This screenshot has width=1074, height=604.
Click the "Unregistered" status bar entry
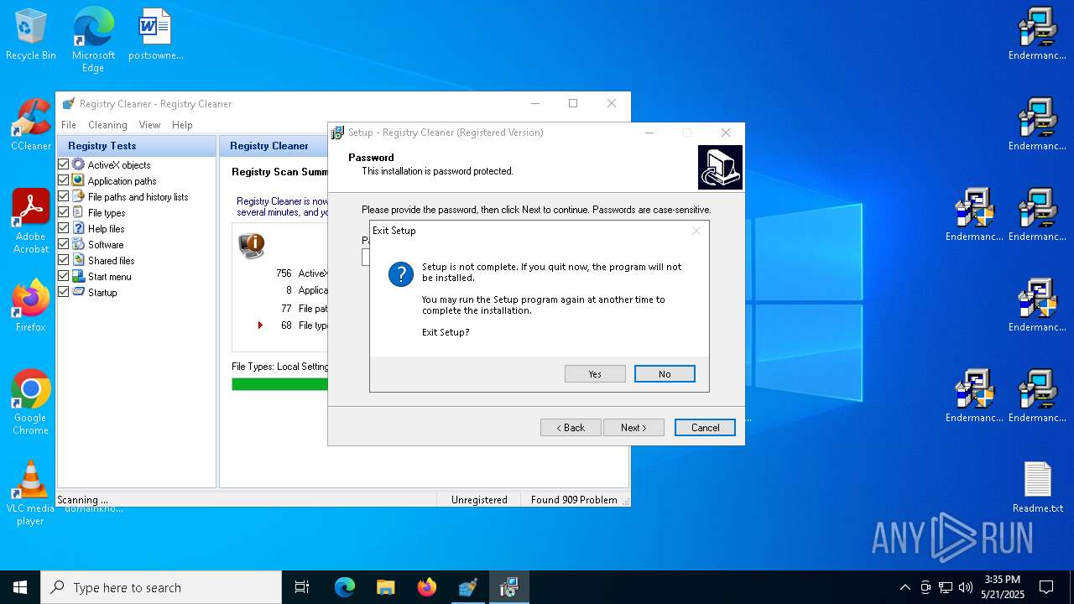point(478,500)
